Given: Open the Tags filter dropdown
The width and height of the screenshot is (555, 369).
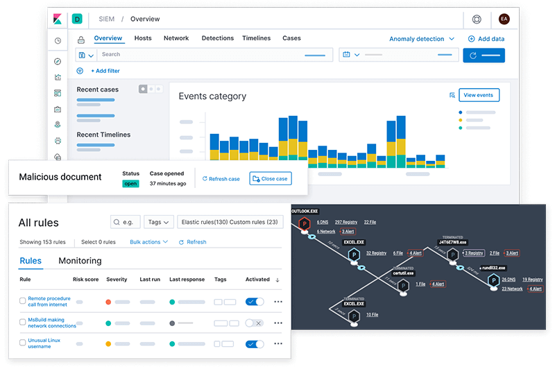Looking at the screenshot, I should (158, 222).
